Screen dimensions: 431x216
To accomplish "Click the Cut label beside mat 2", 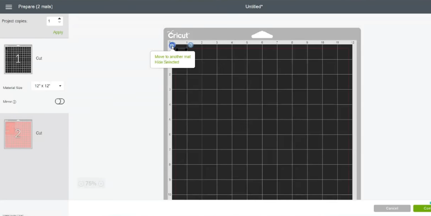I will (x=39, y=133).
